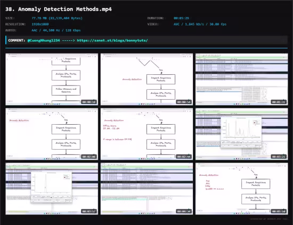Click the RESOLUTION: label
The image size is (293, 225).
15,24
